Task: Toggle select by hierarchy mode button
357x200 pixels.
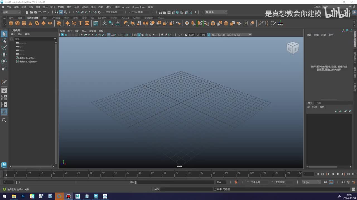Action: click(56, 12)
